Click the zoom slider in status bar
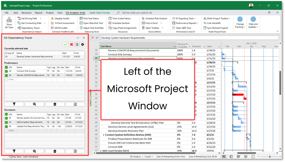 (270, 157)
